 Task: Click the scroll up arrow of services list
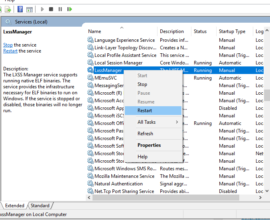tap(267, 30)
